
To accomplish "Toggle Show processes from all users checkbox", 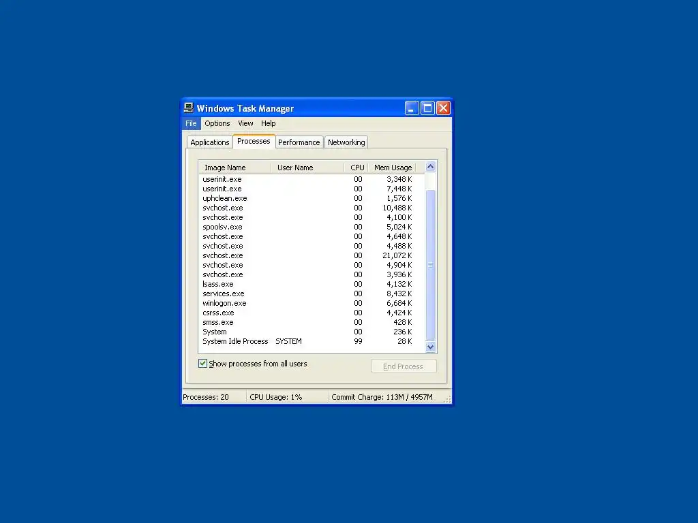I will 203,364.
